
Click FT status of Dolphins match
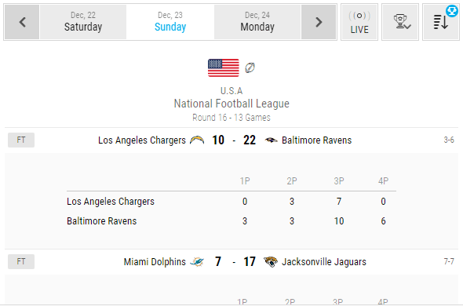point(21,262)
